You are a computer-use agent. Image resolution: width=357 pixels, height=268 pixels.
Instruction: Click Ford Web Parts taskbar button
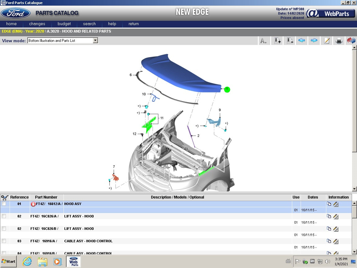(x=73, y=261)
